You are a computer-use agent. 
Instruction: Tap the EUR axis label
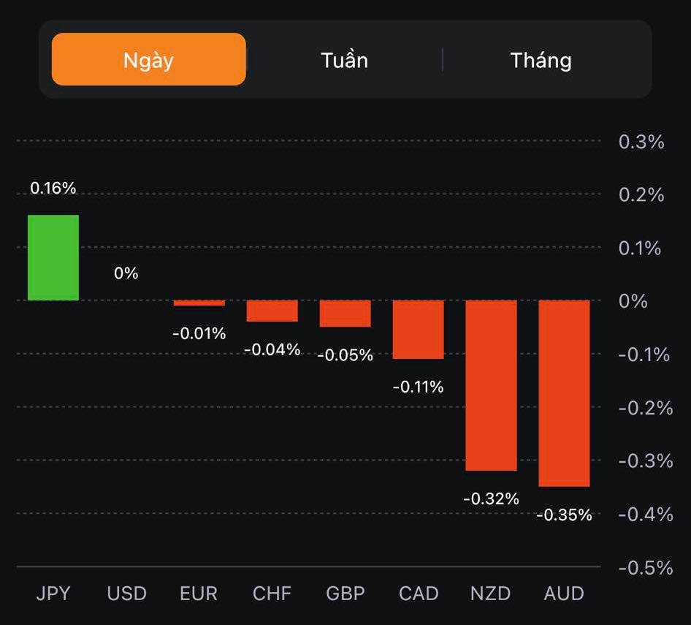coord(199,593)
